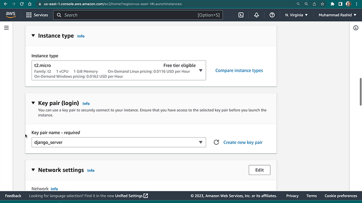Click the AWS logo home icon
This screenshot has height=203, width=362.
pyautogui.click(x=10, y=15)
